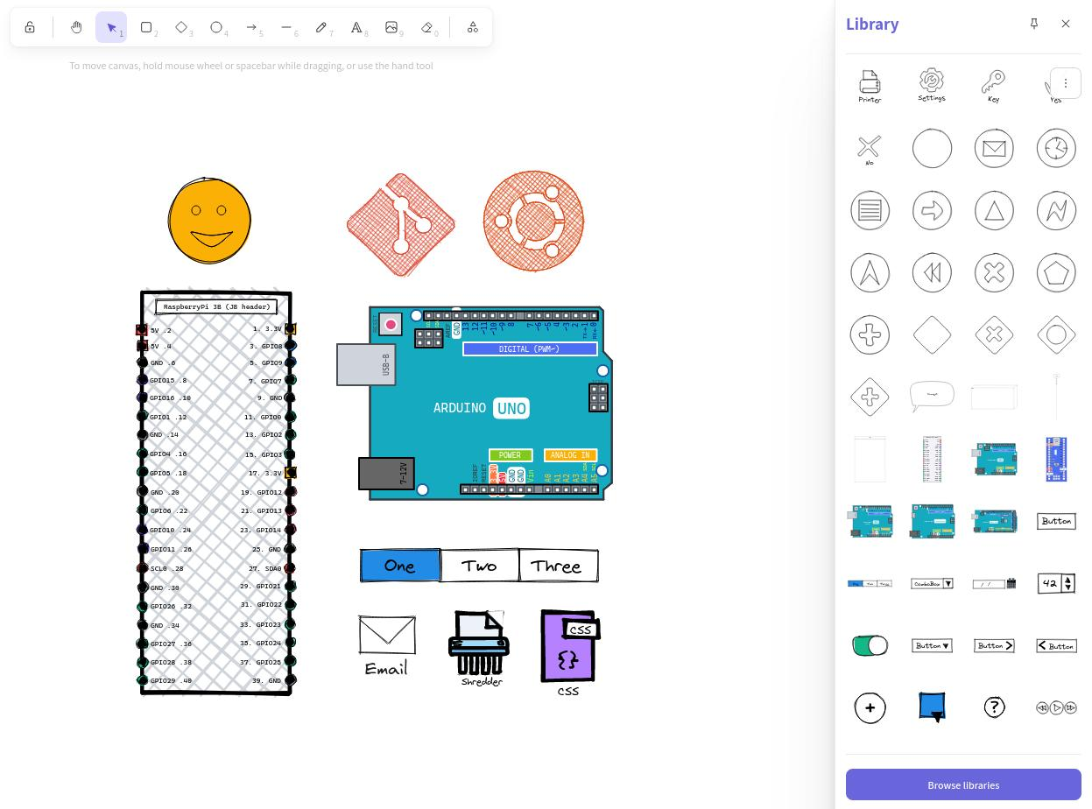Choose the rewind circle library item
Screen dimensions: 1092x809
click(932, 272)
